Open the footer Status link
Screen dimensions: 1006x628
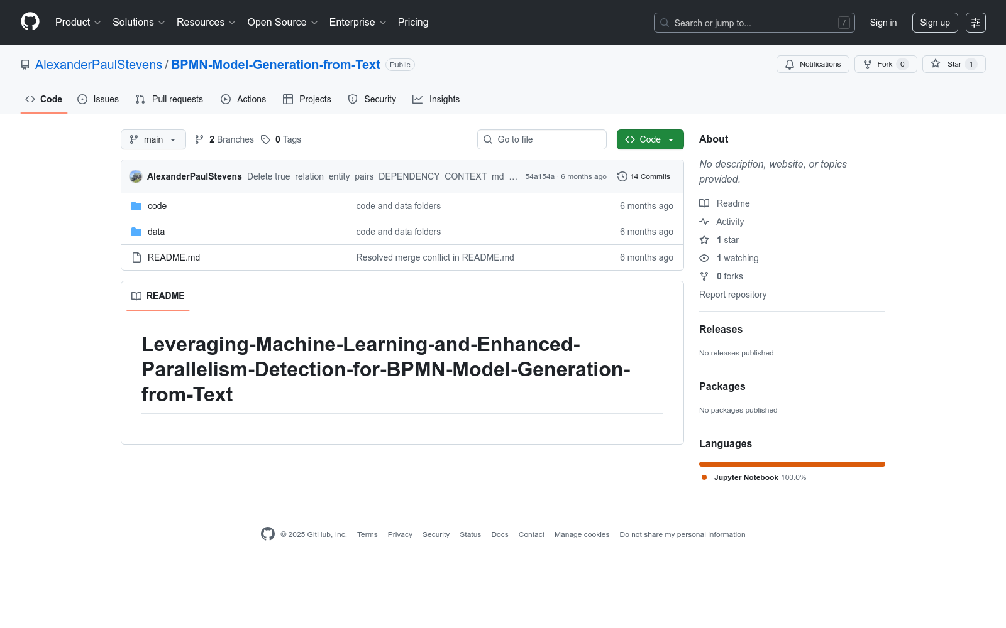(470, 534)
